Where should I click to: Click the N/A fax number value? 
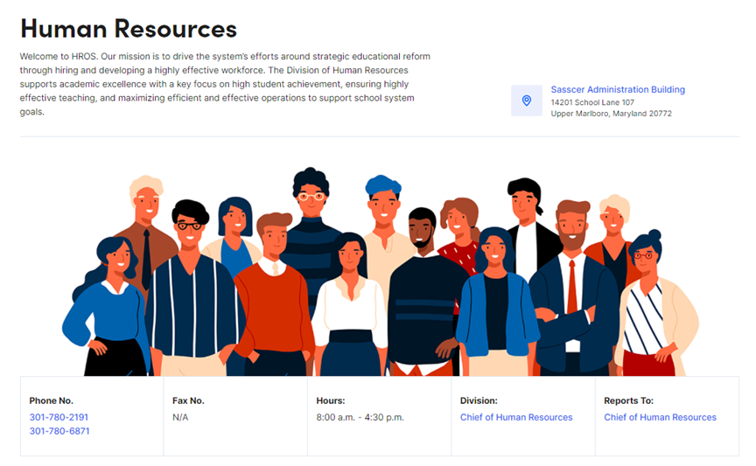point(180,417)
